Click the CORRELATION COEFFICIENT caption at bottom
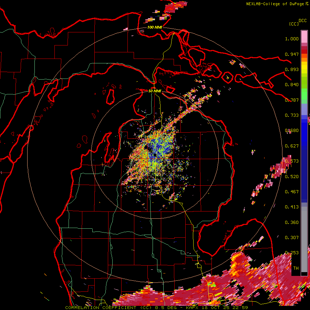The image size is (310, 310). pos(156,308)
